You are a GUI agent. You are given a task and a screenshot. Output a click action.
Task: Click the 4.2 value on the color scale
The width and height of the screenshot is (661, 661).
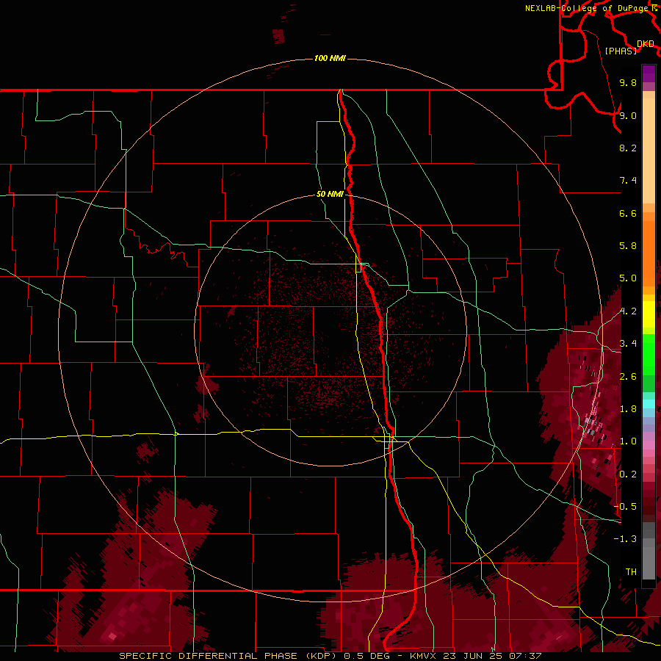[628, 311]
